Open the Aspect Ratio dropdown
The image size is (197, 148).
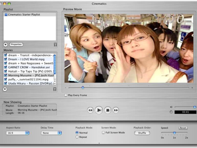18,133
